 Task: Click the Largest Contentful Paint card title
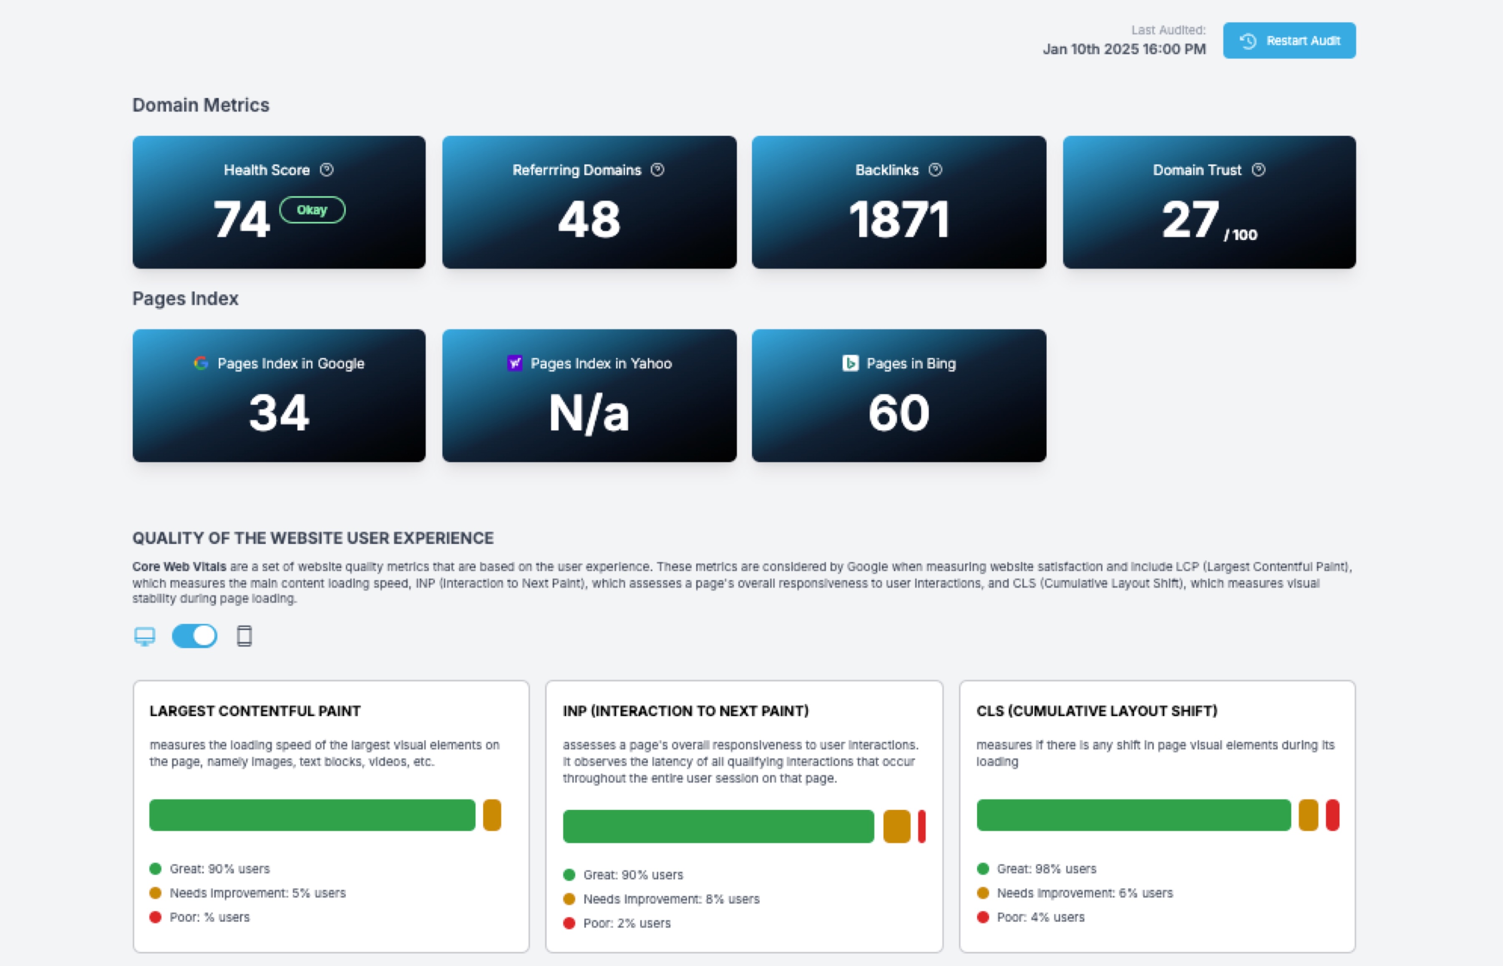click(x=255, y=711)
